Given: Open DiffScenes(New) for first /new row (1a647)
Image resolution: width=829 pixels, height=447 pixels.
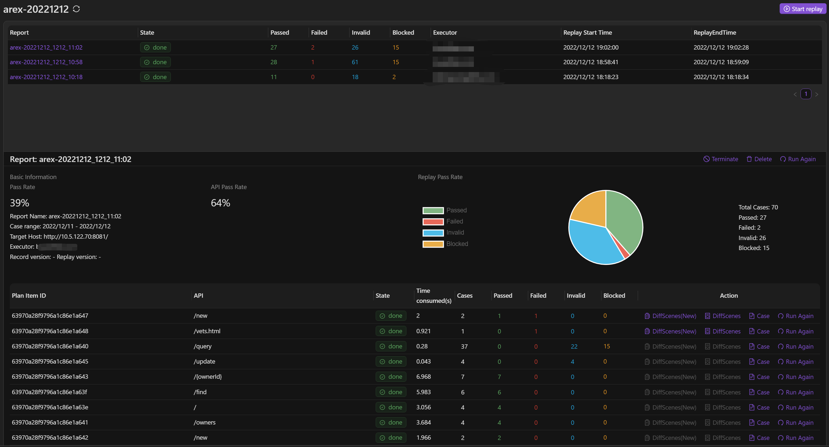Looking at the screenshot, I should [x=670, y=316].
